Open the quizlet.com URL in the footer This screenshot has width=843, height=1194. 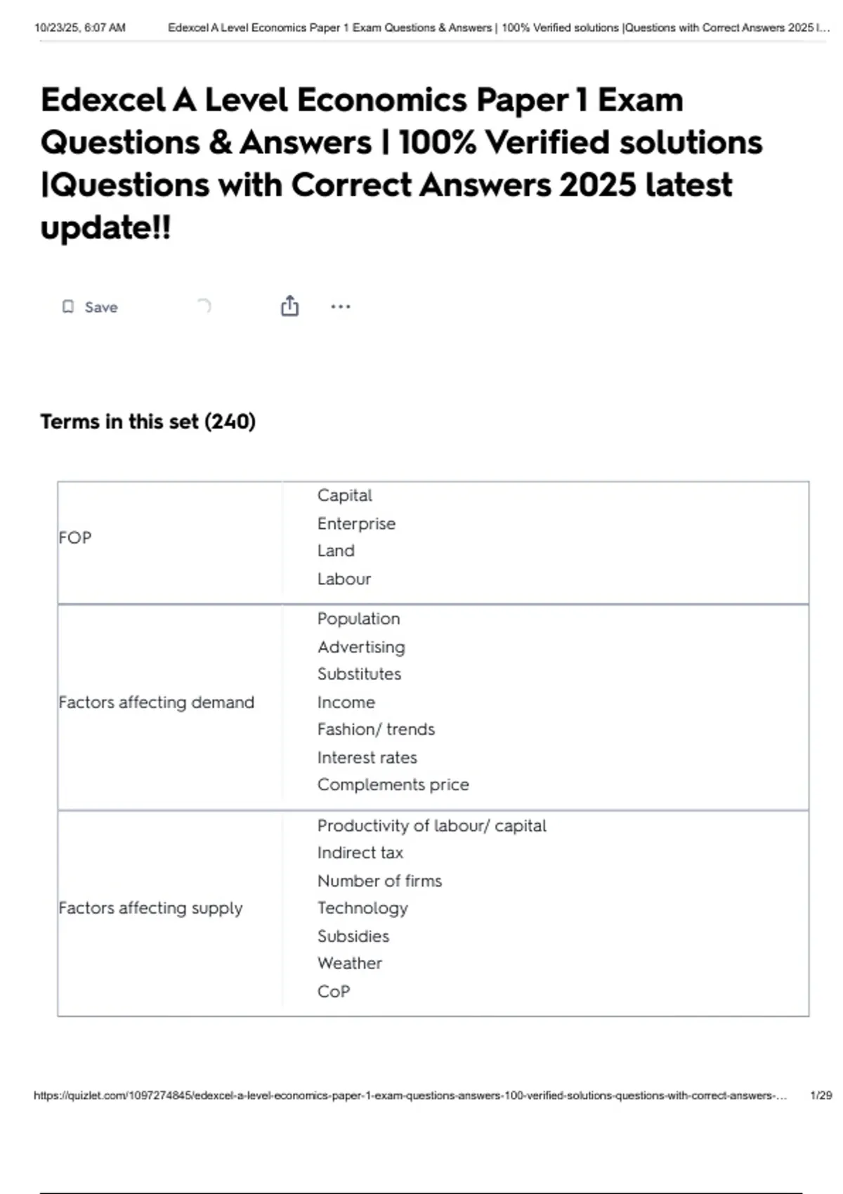point(410,1095)
